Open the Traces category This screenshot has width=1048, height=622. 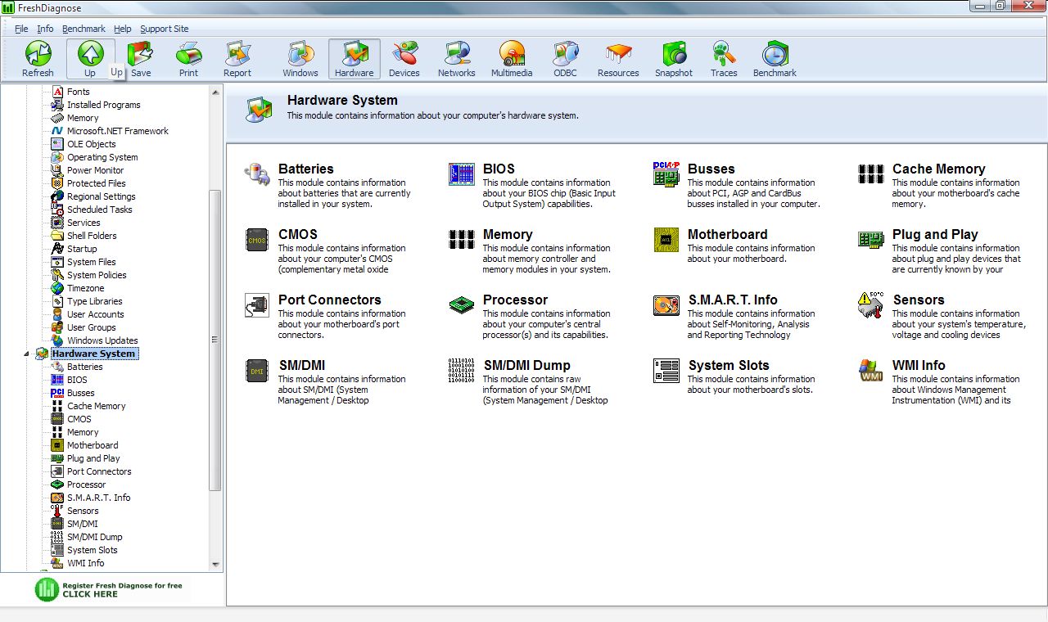point(724,59)
